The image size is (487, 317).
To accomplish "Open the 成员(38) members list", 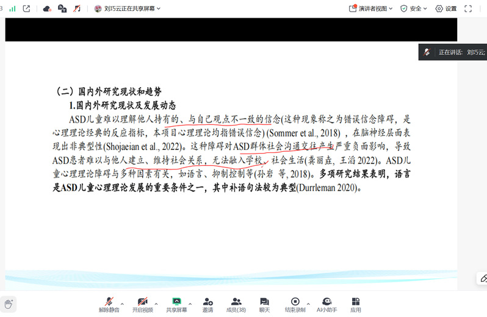I will click(236, 304).
